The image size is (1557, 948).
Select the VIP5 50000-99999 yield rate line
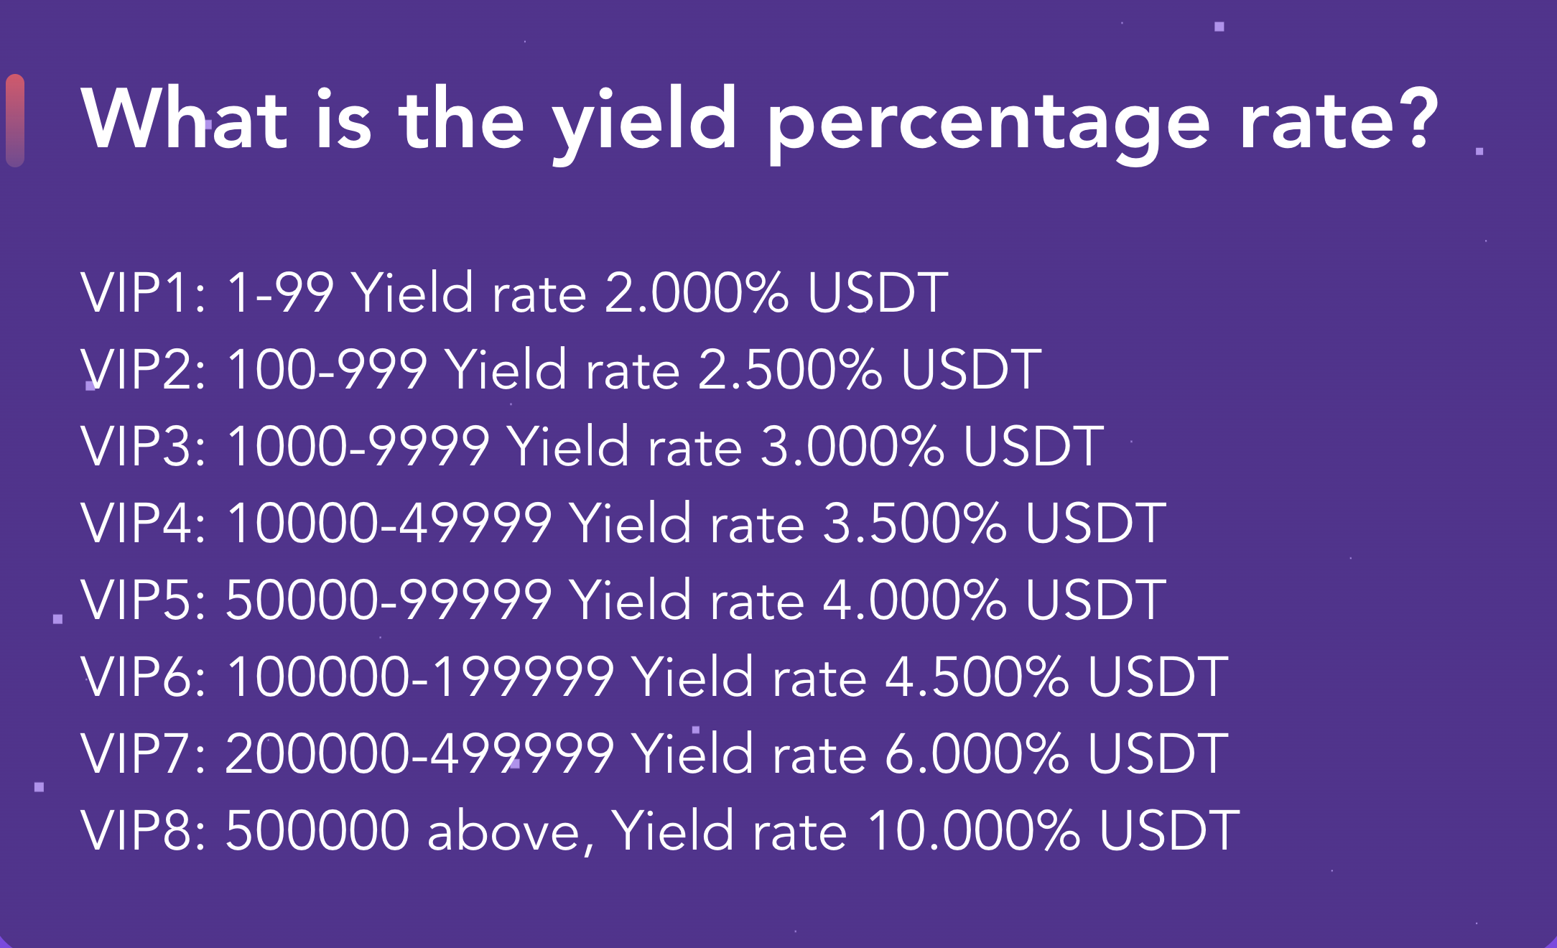(623, 600)
